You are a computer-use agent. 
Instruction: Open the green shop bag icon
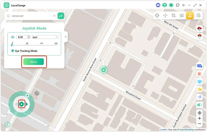coord(171,5)
